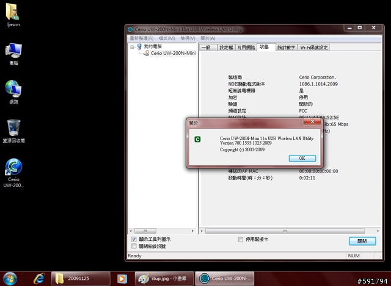The height and width of the screenshot is (286, 391).
Task: Collapse the 我的電腦 tree node
Action: pyautogui.click(x=132, y=47)
